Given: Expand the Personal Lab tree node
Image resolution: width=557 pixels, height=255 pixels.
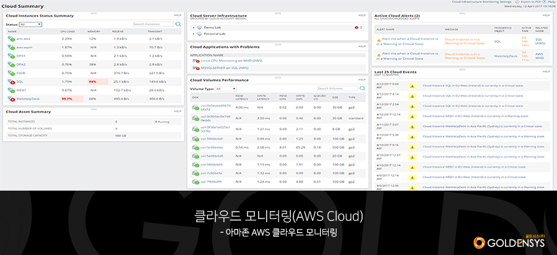Looking at the screenshot, I should point(194,34).
